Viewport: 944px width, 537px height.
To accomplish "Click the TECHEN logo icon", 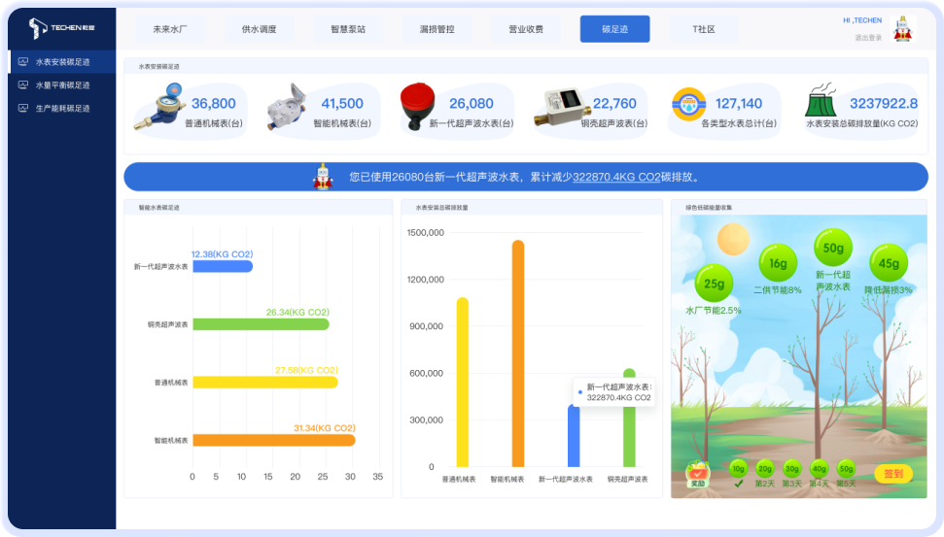I will coord(37,28).
